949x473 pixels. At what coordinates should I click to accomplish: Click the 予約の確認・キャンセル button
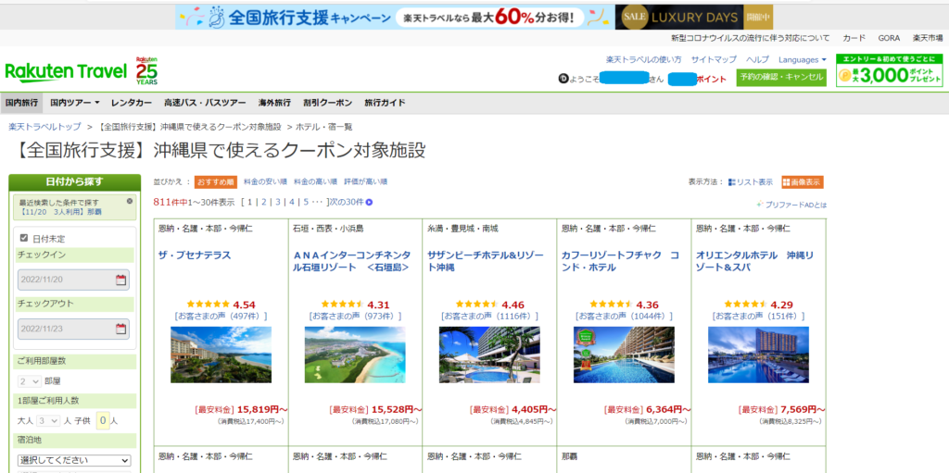pyautogui.click(x=781, y=78)
